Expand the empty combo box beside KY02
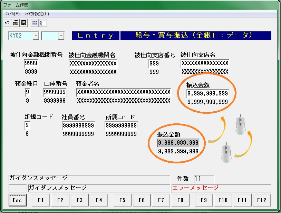This screenshot has height=213, width=281. 61,36
